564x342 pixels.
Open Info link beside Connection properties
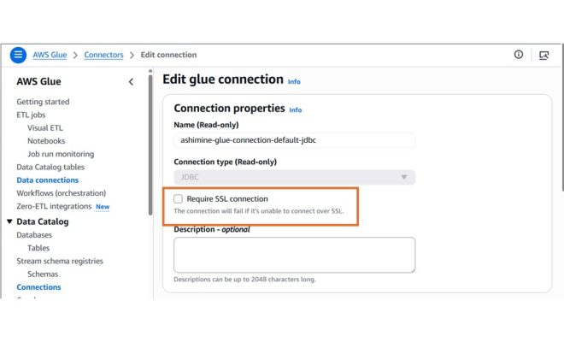(296, 110)
